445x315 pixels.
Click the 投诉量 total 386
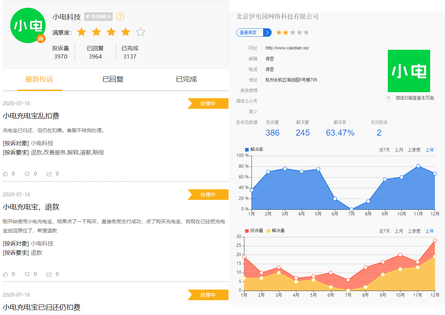pos(273,133)
